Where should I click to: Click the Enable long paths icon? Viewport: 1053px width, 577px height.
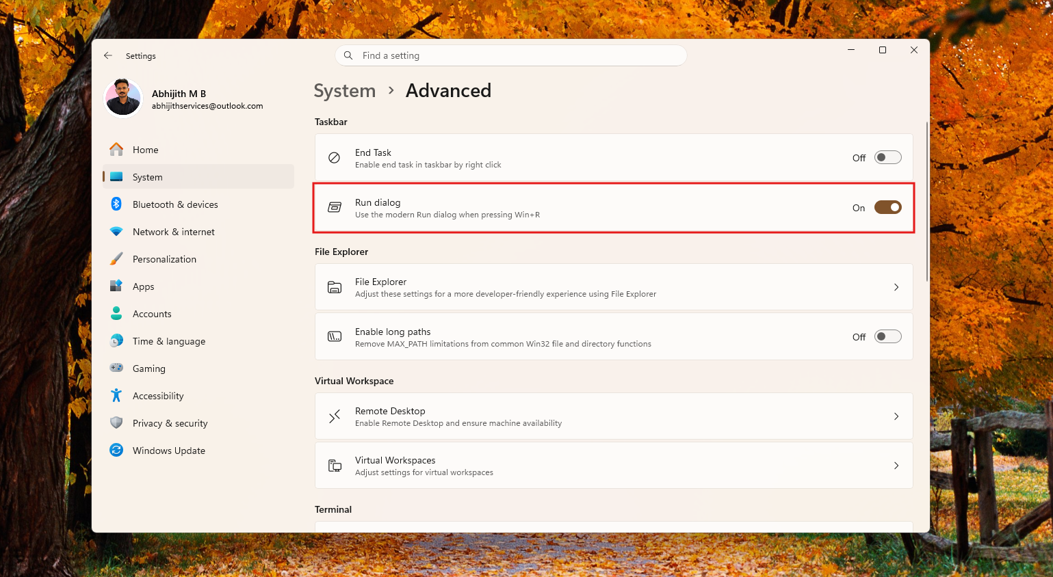(x=335, y=336)
